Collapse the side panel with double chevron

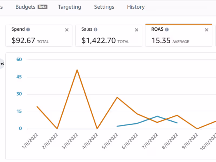point(2,64)
